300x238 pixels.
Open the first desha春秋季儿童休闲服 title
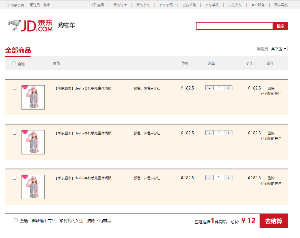point(83,88)
